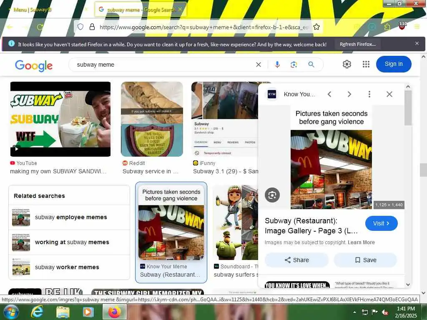
Task: Clear the search box with the X icon
Action: point(259,65)
